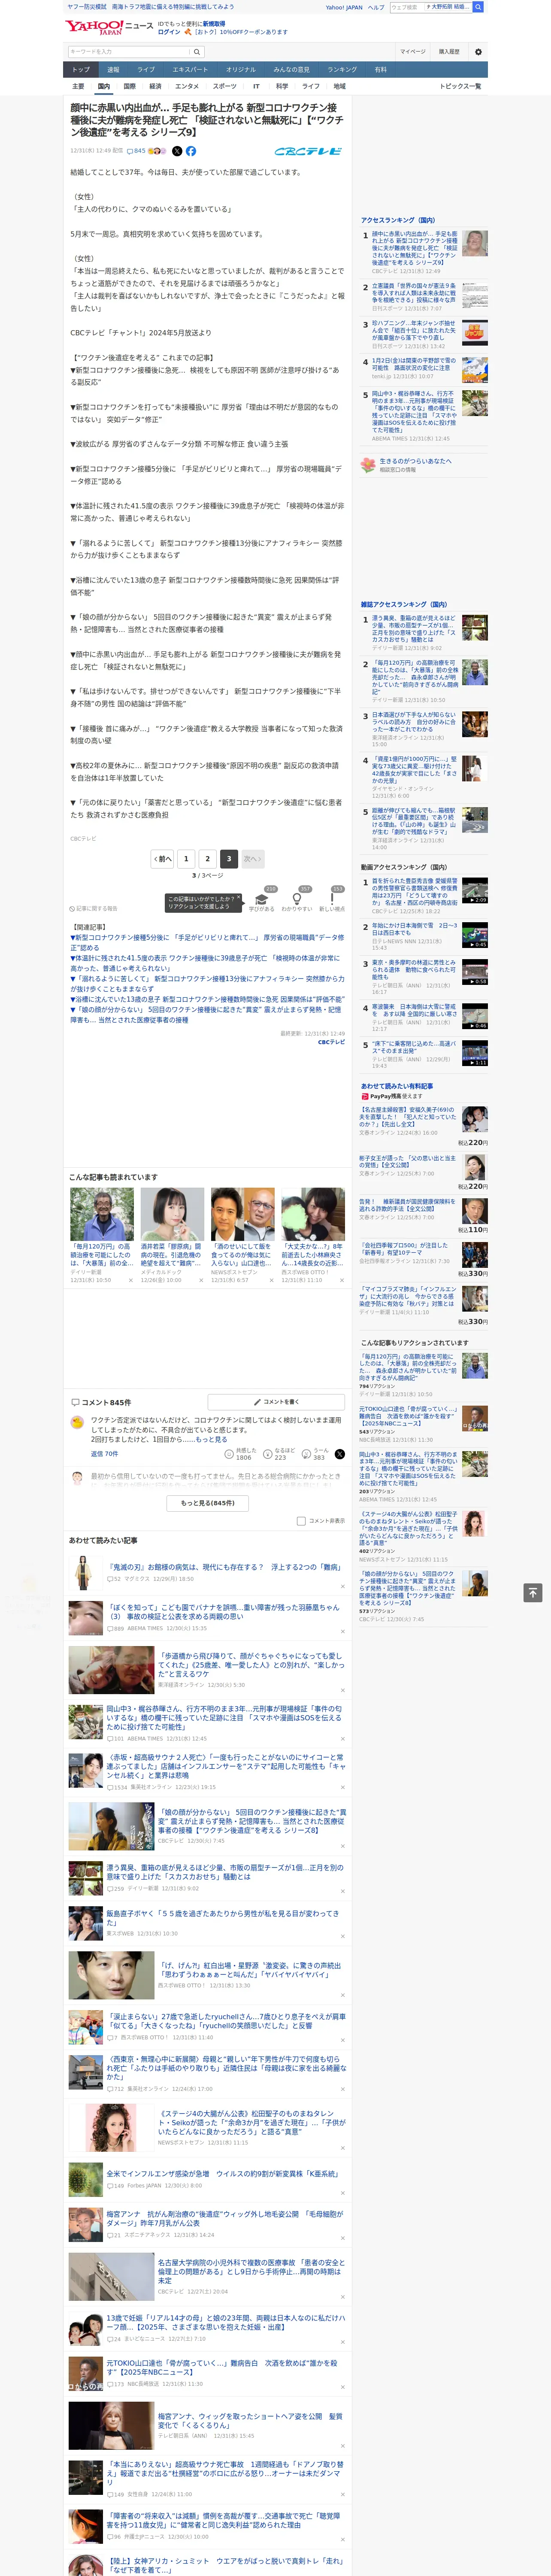
Task: Click the ヘルプ link
Action: coord(376,7)
